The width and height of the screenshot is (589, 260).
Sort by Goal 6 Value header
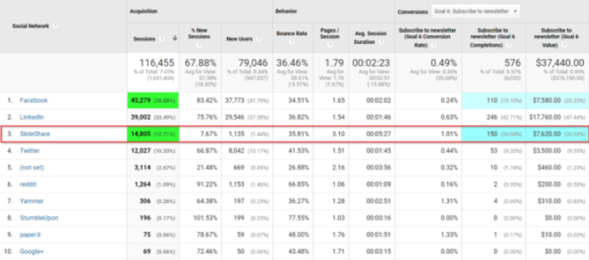tap(557, 38)
